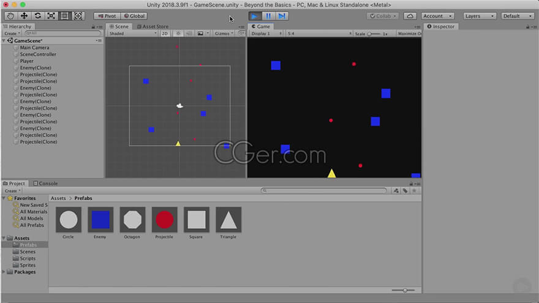
Task: Select the combined Transform tool
Action: [78, 16]
